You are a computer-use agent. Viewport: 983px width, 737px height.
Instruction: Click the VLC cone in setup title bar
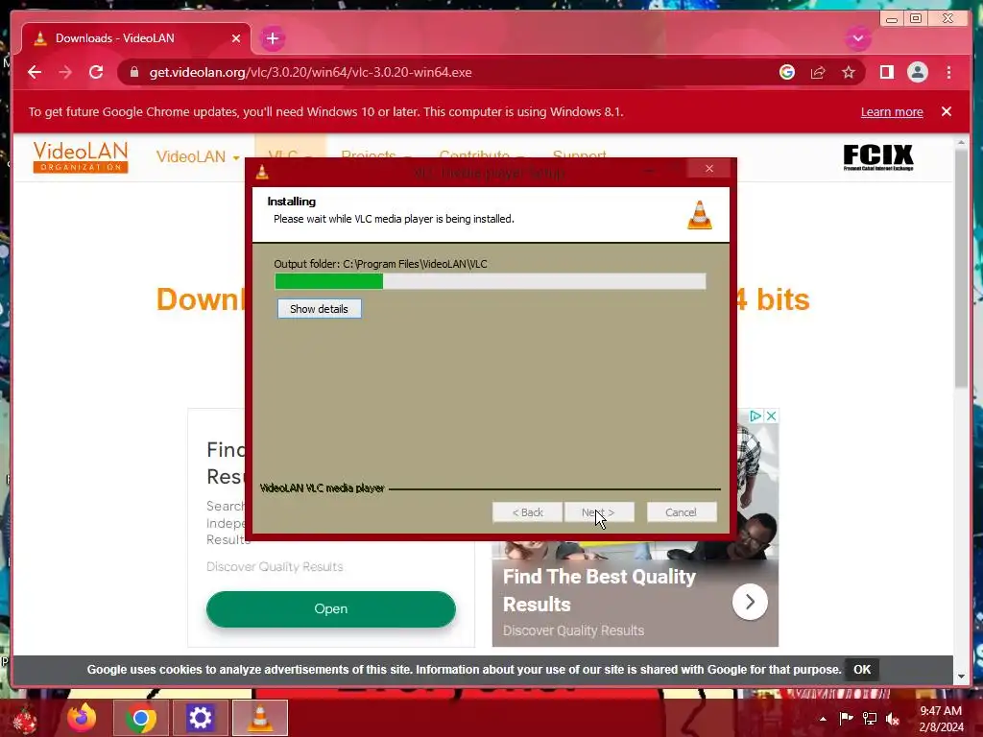[262, 172]
